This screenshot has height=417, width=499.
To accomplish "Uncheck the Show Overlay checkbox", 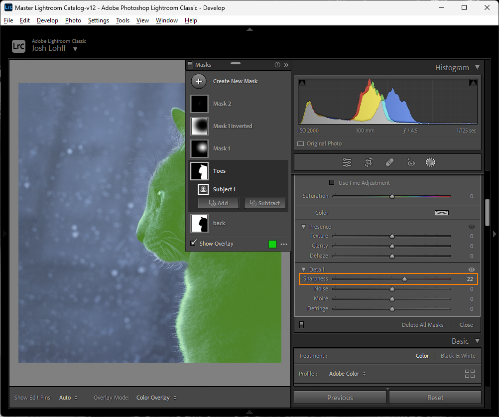I will [x=194, y=243].
